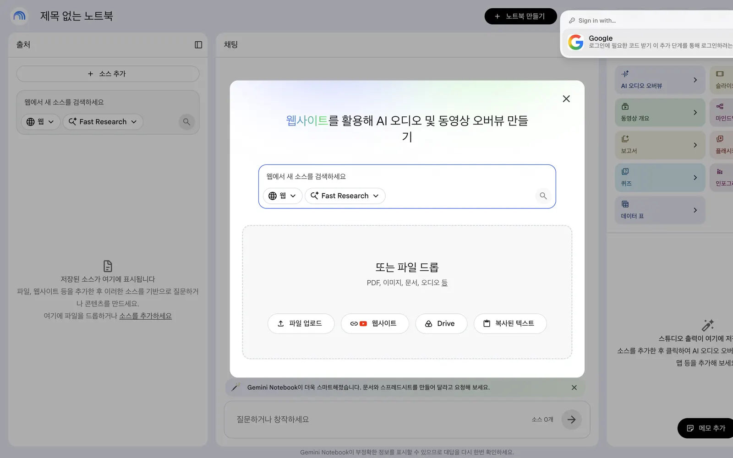
Task: Click the 웹사이트 button
Action: coord(375,324)
